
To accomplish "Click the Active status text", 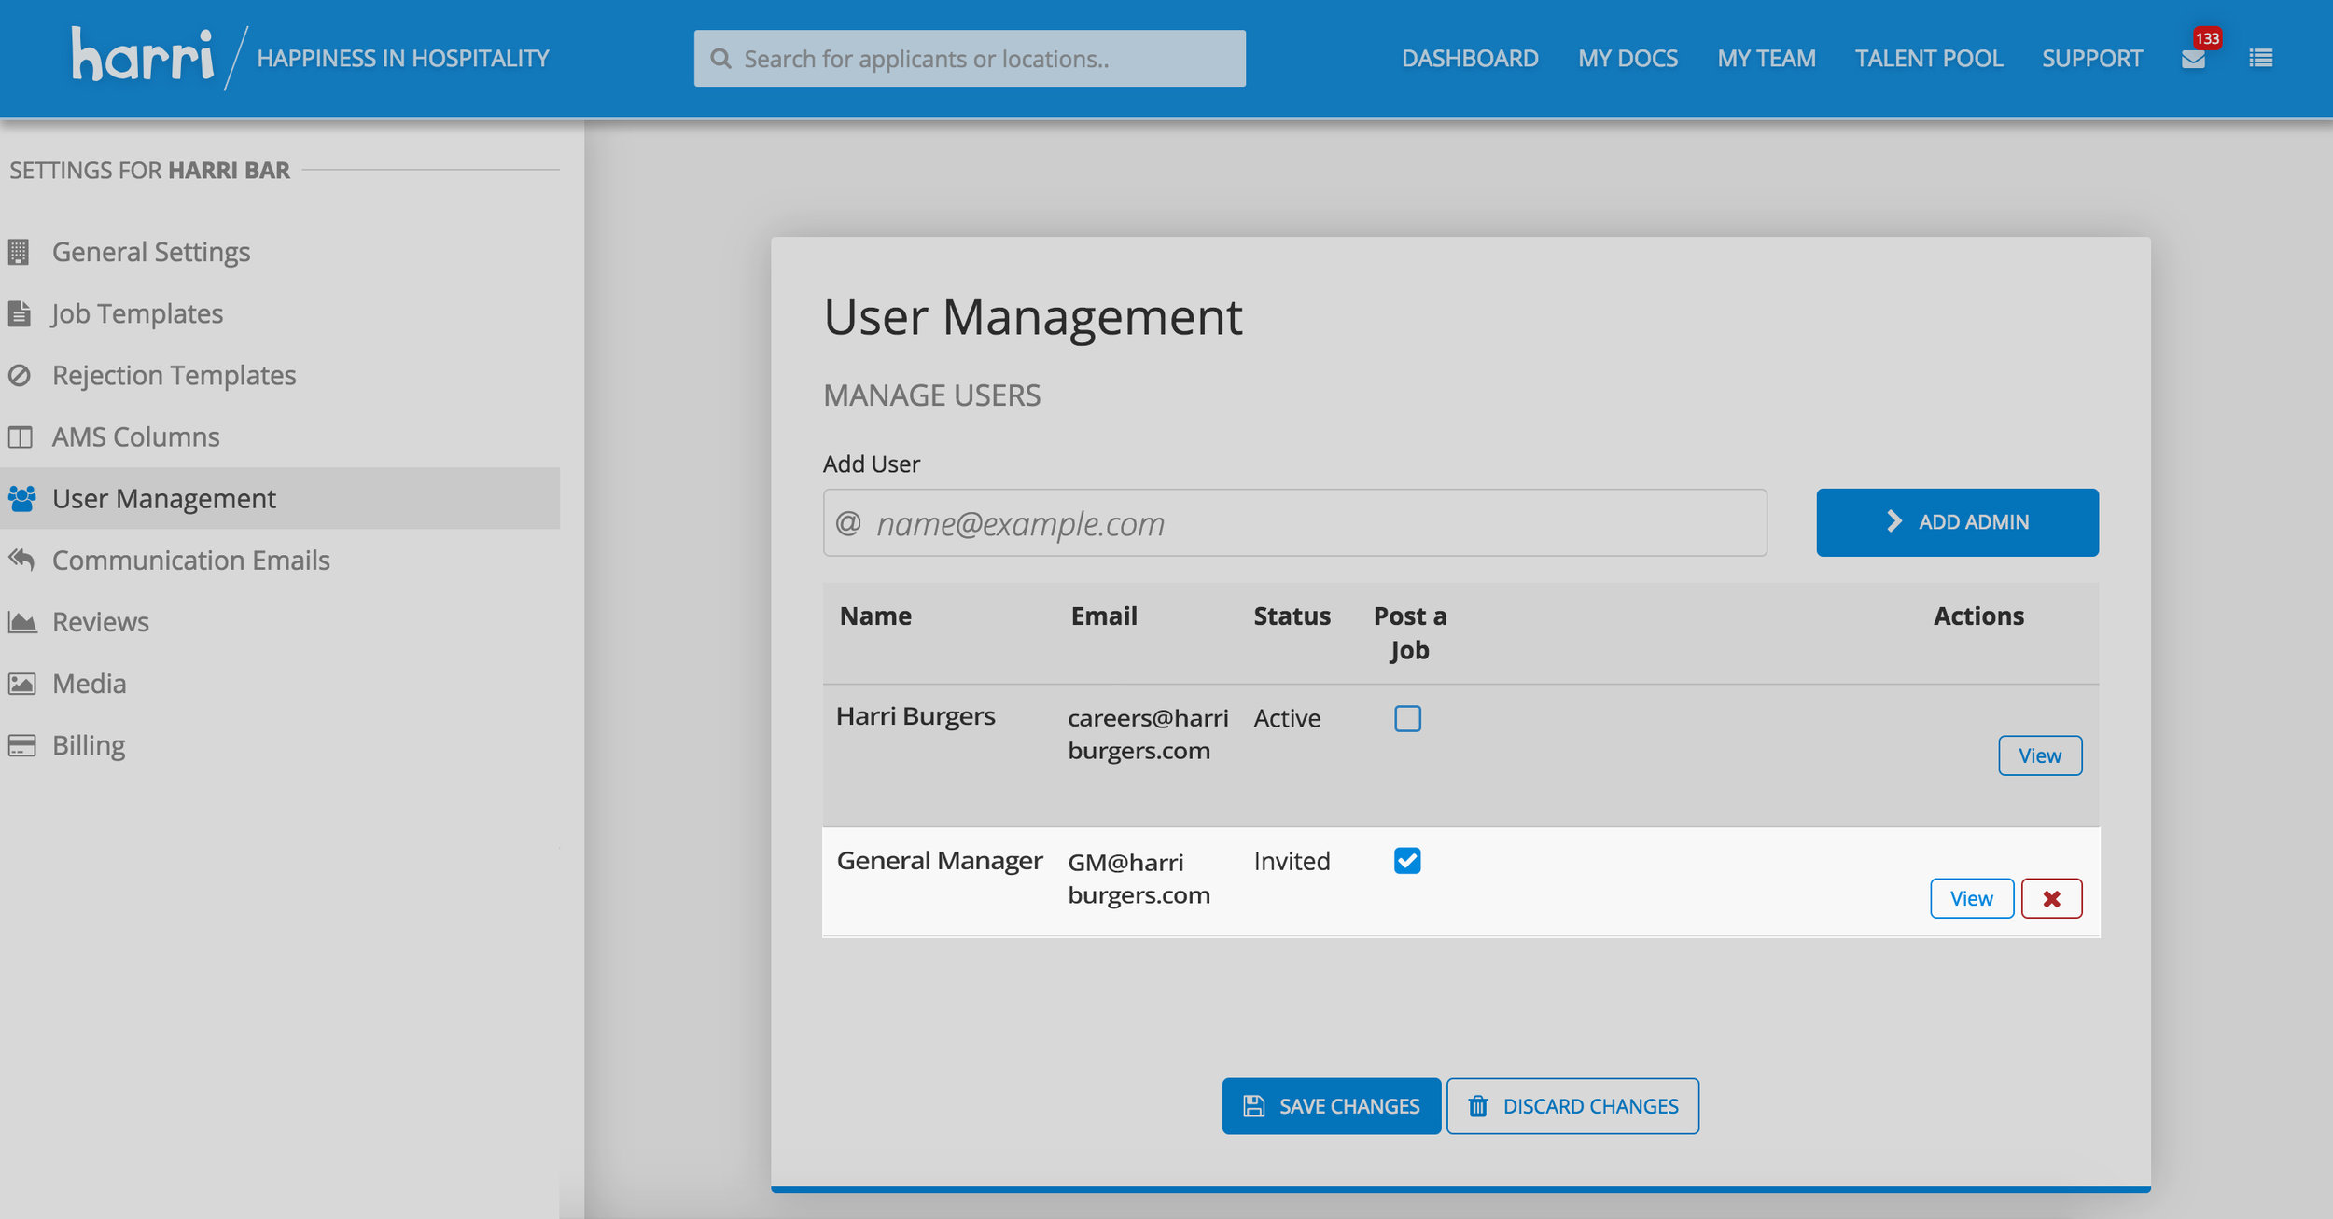I will (1287, 718).
